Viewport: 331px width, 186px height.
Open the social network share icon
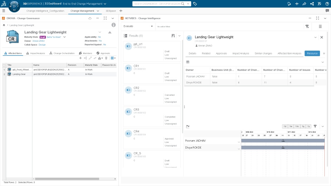pos(312,4)
